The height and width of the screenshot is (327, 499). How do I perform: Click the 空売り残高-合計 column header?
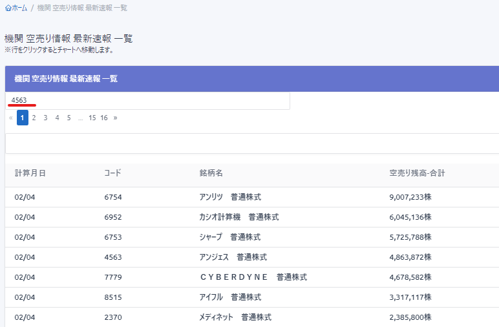(417, 173)
